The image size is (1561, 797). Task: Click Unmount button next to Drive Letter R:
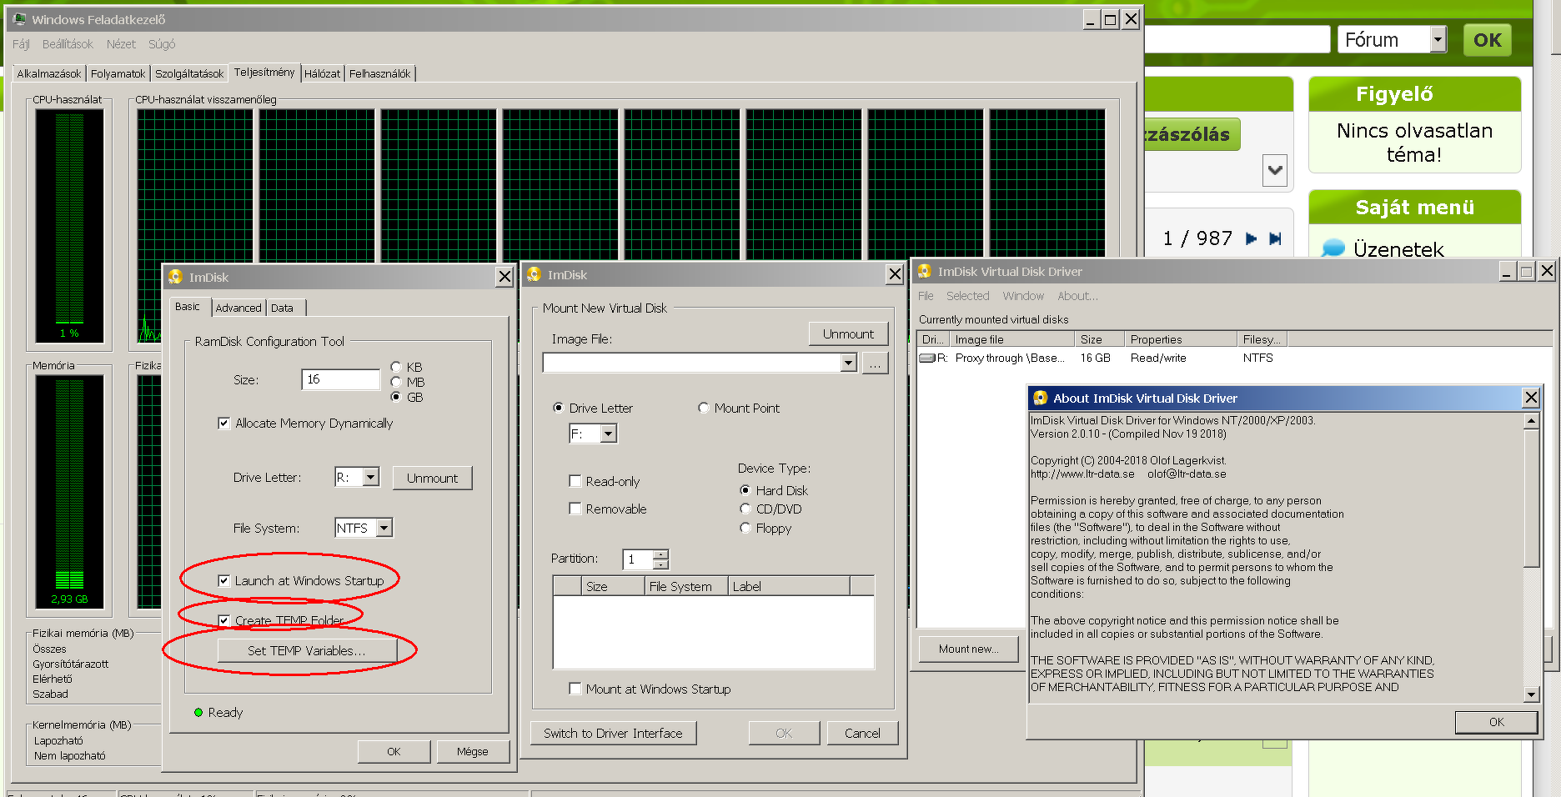432,478
